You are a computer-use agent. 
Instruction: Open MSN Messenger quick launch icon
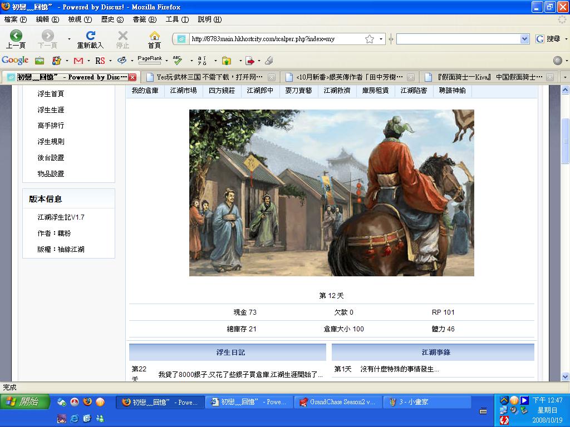pyautogui.click(x=100, y=419)
